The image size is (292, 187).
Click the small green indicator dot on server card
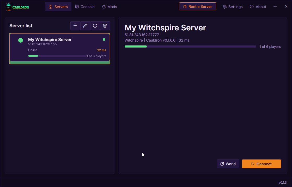point(104,39)
